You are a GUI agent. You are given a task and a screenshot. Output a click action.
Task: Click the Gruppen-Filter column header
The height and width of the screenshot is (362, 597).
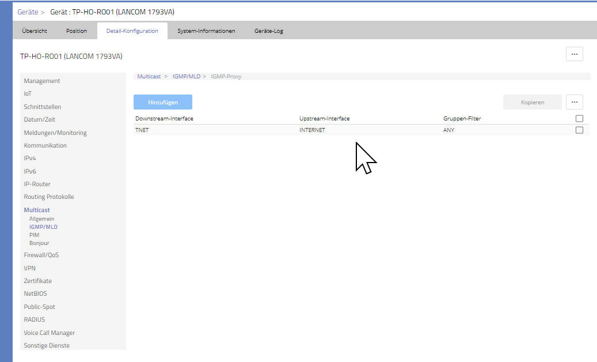coord(462,119)
